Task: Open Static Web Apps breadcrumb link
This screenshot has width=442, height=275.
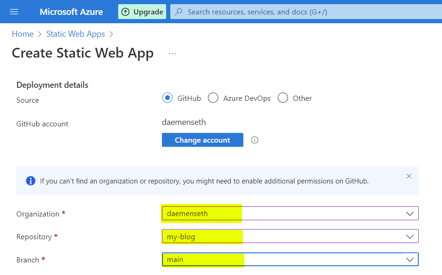Action: 75,34
